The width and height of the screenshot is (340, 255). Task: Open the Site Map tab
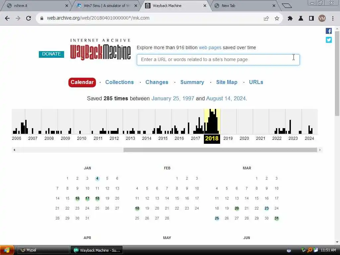pyautogui.click(x=226, y=82)
